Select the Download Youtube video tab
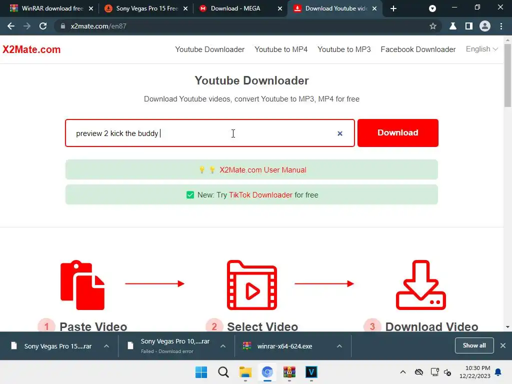 point(335,8)
